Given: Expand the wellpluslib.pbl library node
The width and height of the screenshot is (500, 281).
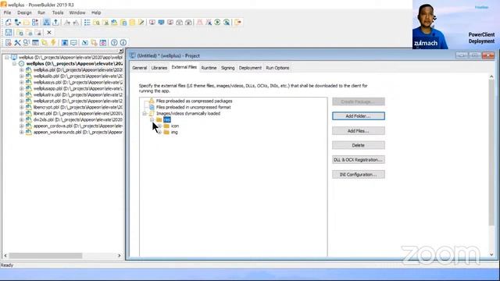Looking at the screenshot, I should click(x=22, y=76).
